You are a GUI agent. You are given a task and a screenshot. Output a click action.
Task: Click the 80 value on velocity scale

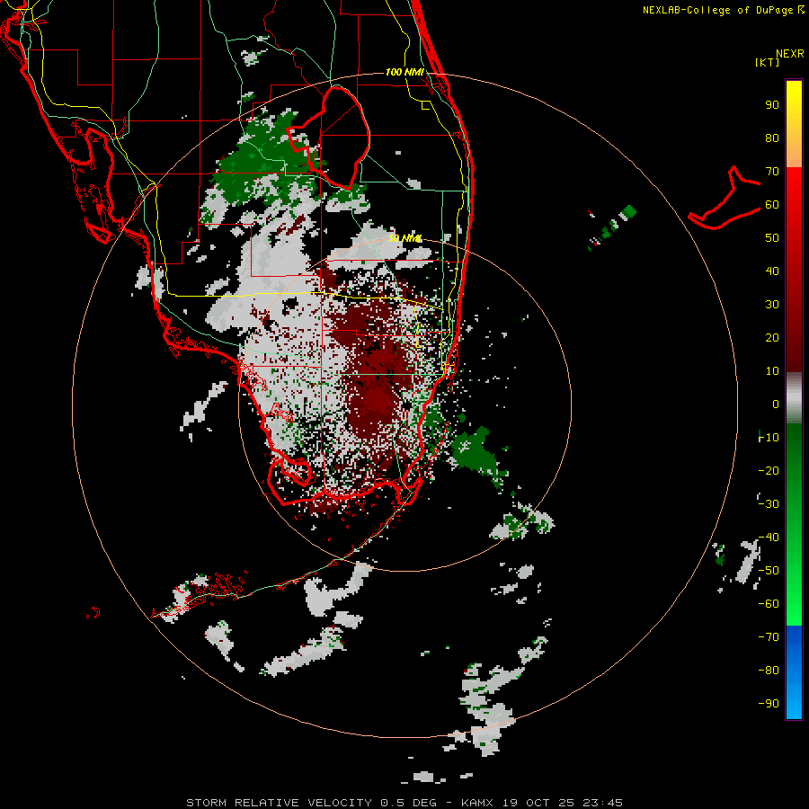[x=772, y=138]
